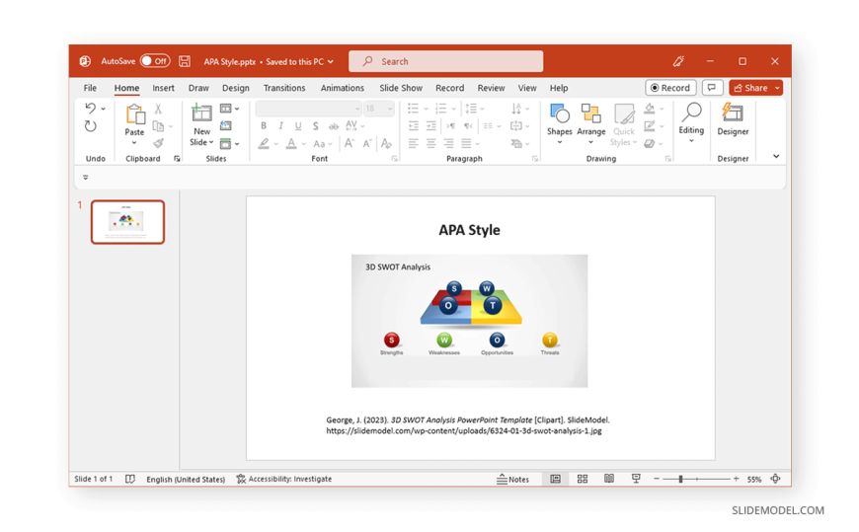The image size is (859, 532).
Task: Launch the Designer pane
Action: click(x=733, y=118)
